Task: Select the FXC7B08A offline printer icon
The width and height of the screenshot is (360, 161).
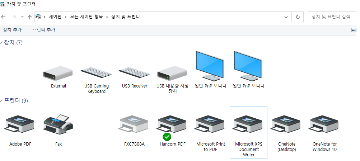Action: click(x=134, y=124)
